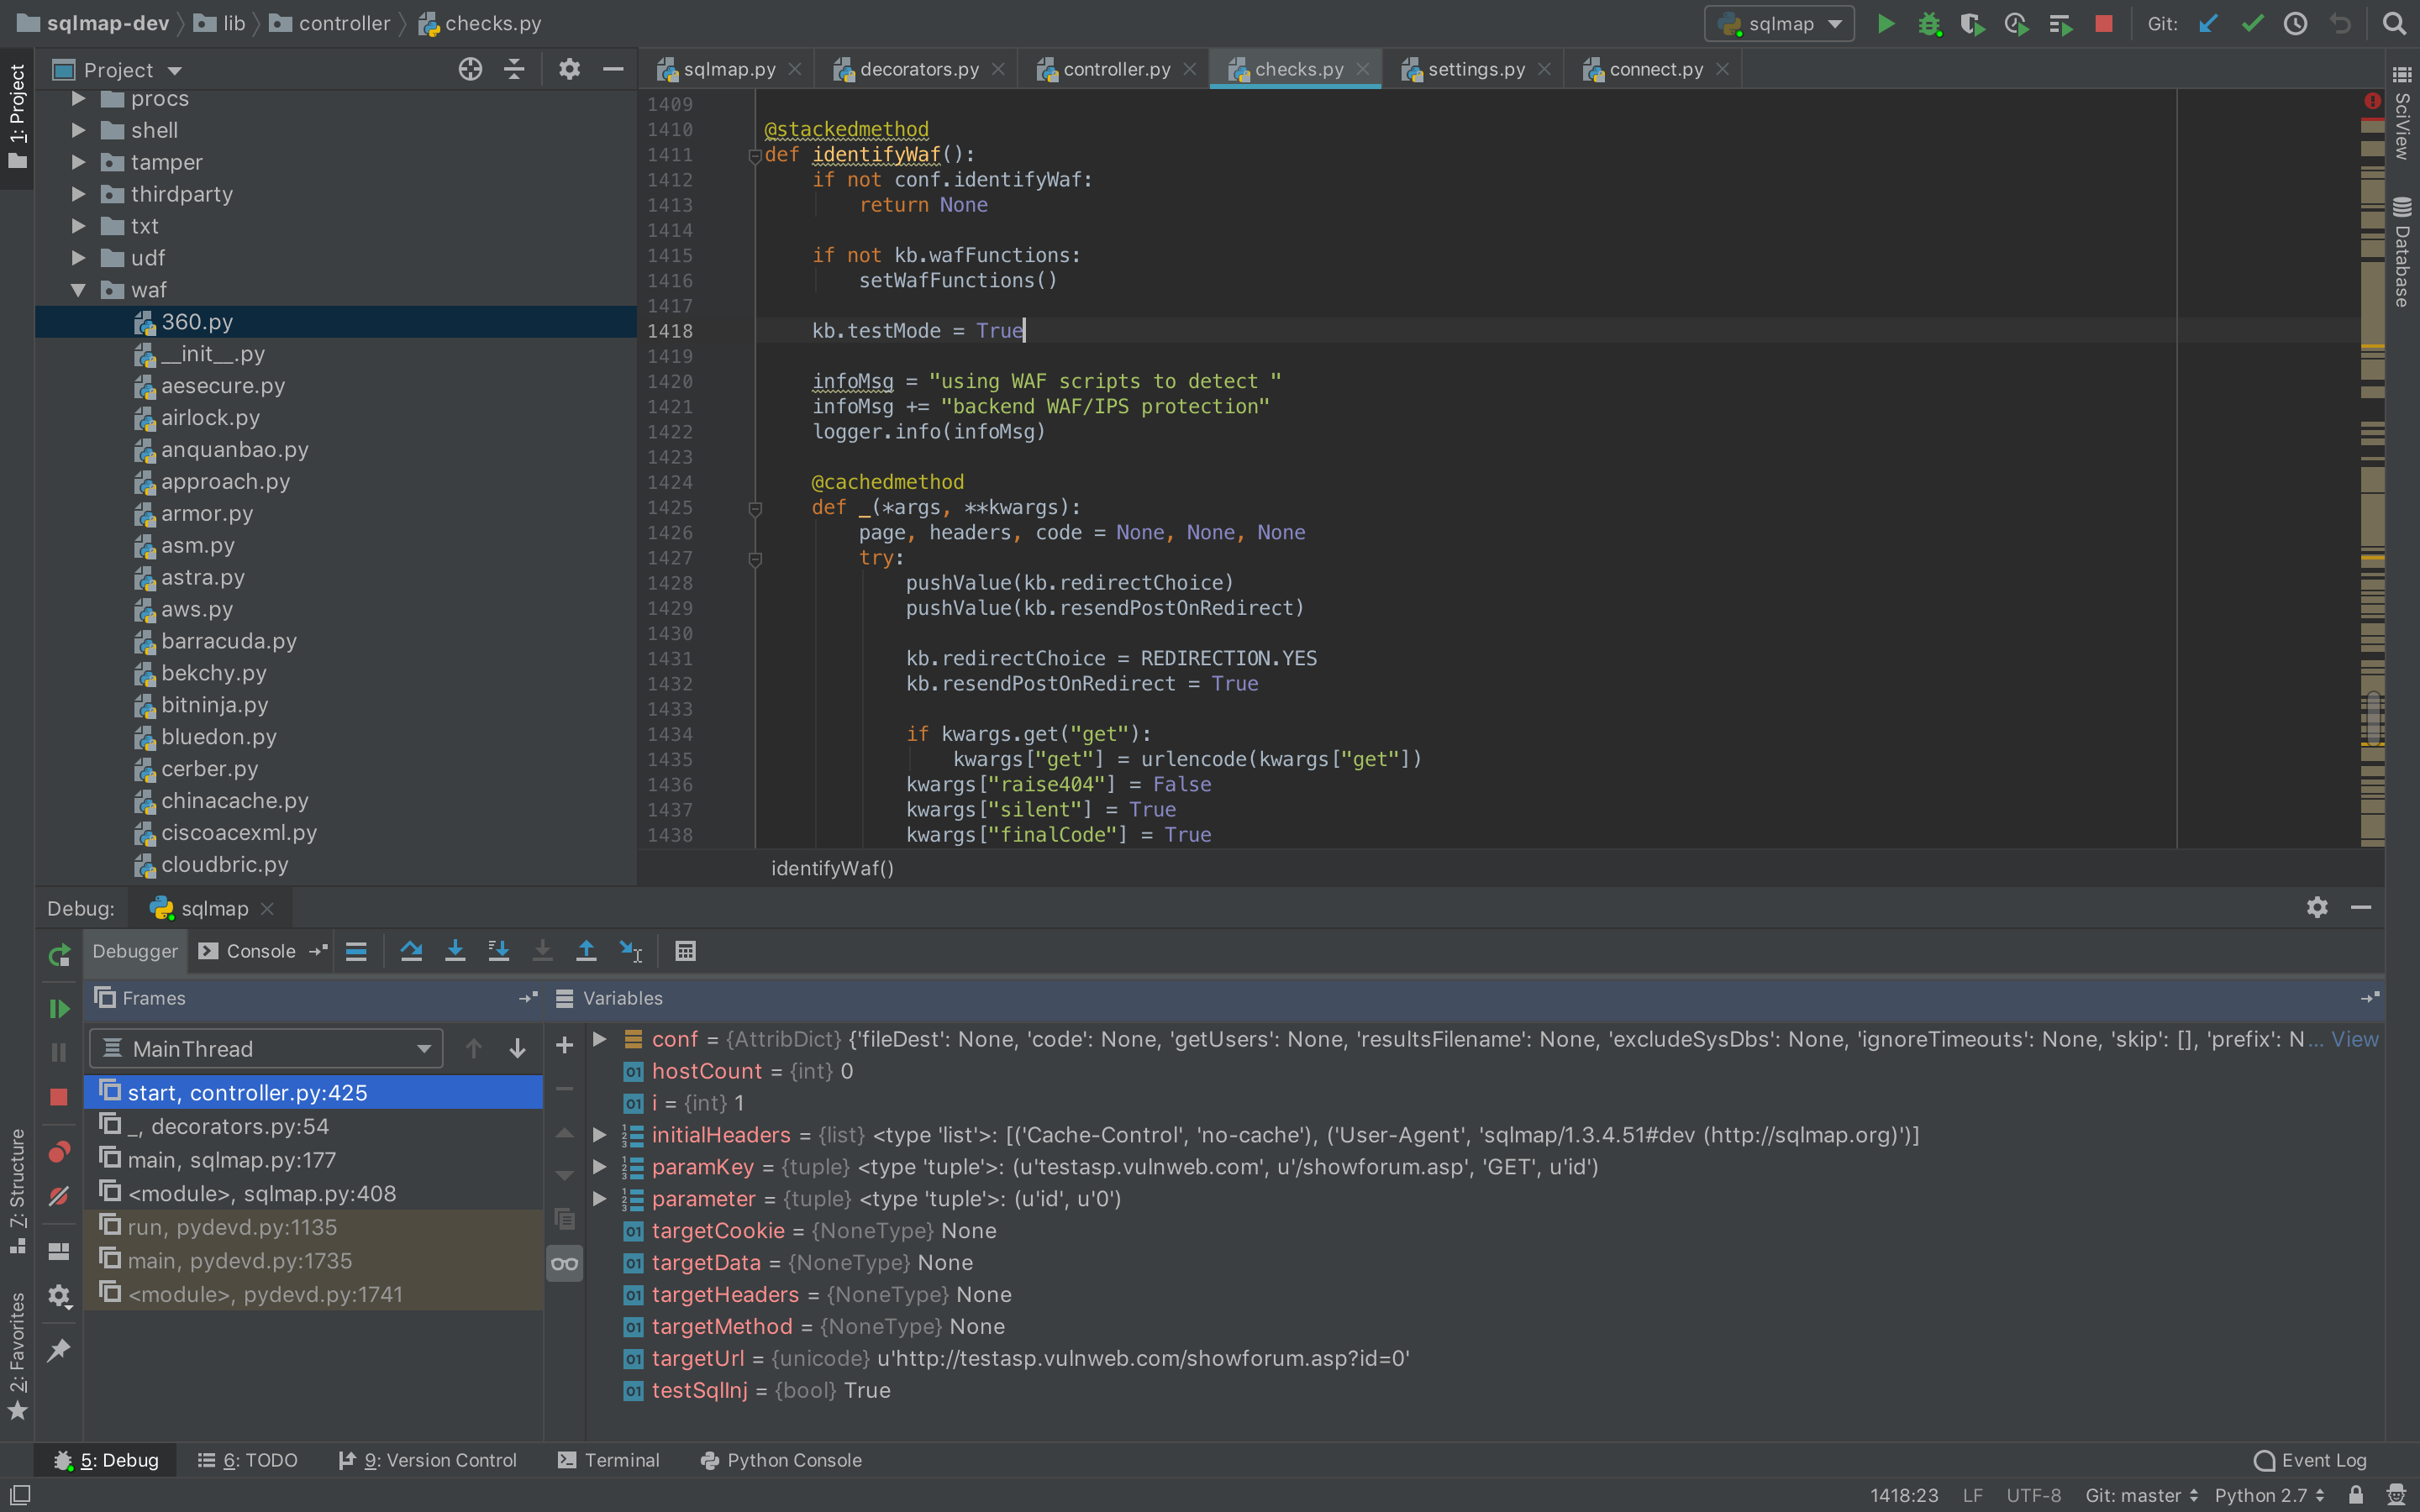Toggle the Pin Tab icon in debug sidebar

(59, 1350)
